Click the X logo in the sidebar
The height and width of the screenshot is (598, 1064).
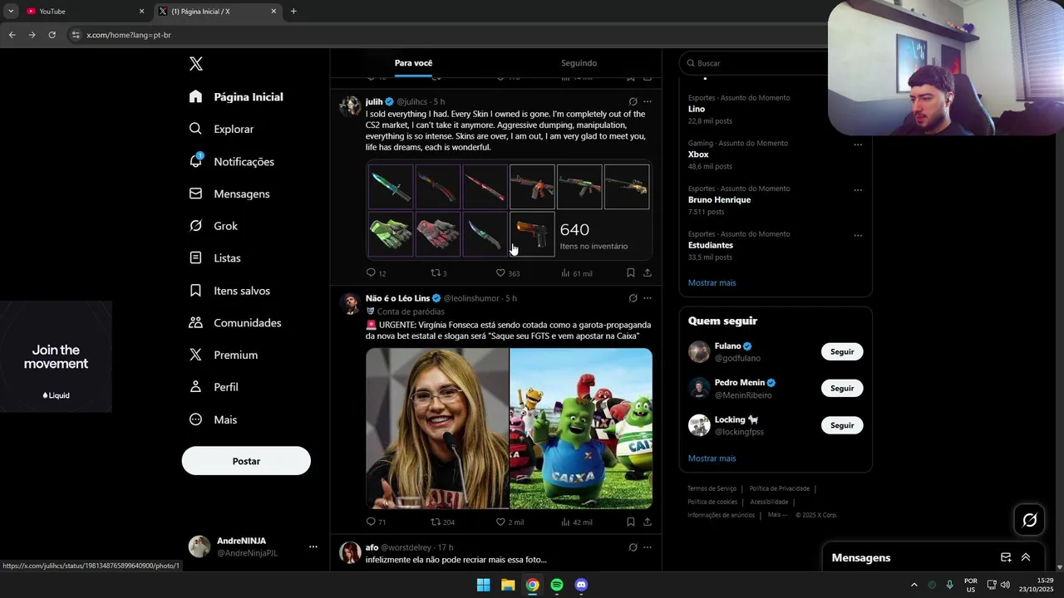[196, 64]
